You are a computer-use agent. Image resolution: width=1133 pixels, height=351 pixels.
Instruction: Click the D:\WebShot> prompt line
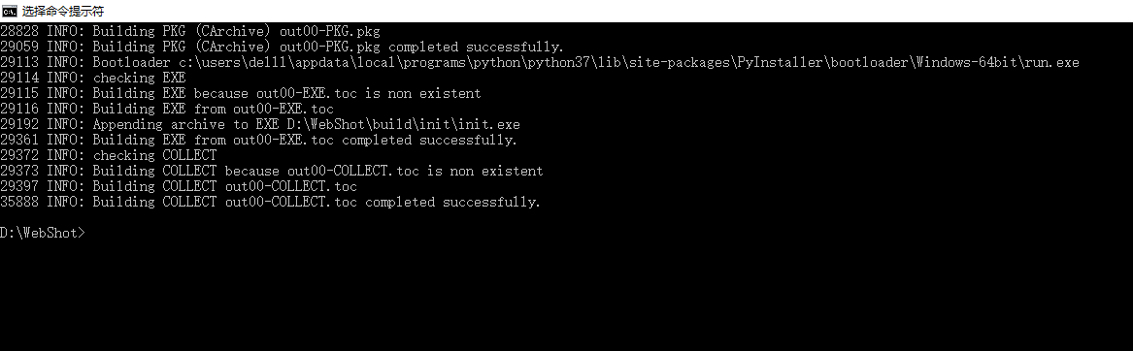43,234
